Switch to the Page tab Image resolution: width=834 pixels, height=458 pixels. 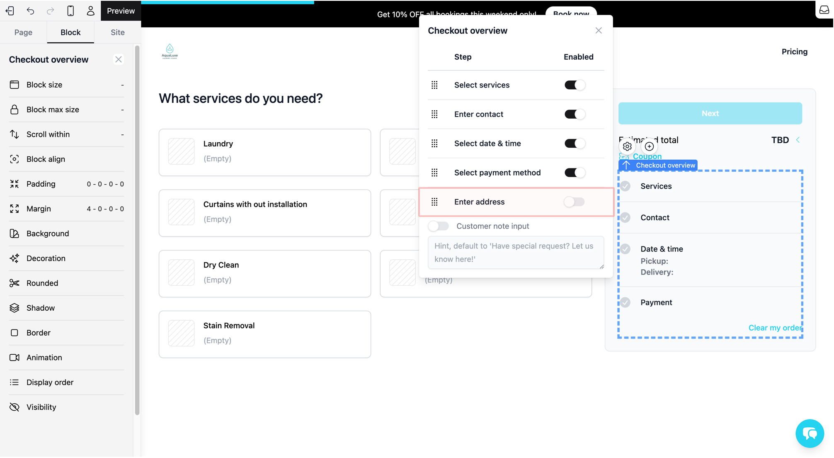click(23, 32)
